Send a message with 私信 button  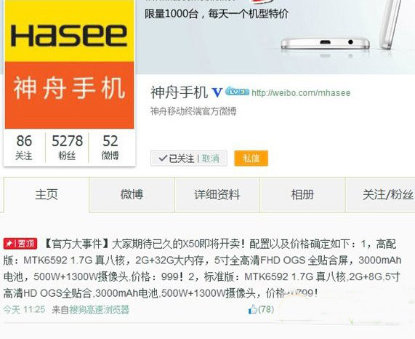point(251,159)
